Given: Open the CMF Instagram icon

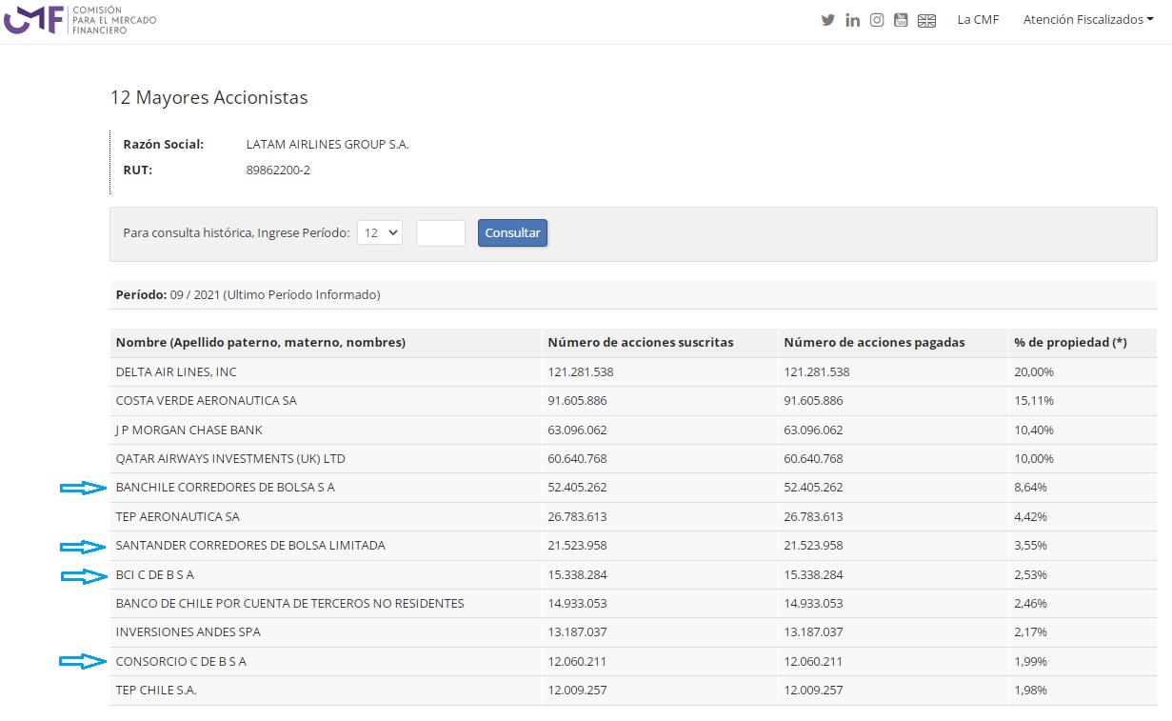Looking at the screenshot, I should [877, 20].
